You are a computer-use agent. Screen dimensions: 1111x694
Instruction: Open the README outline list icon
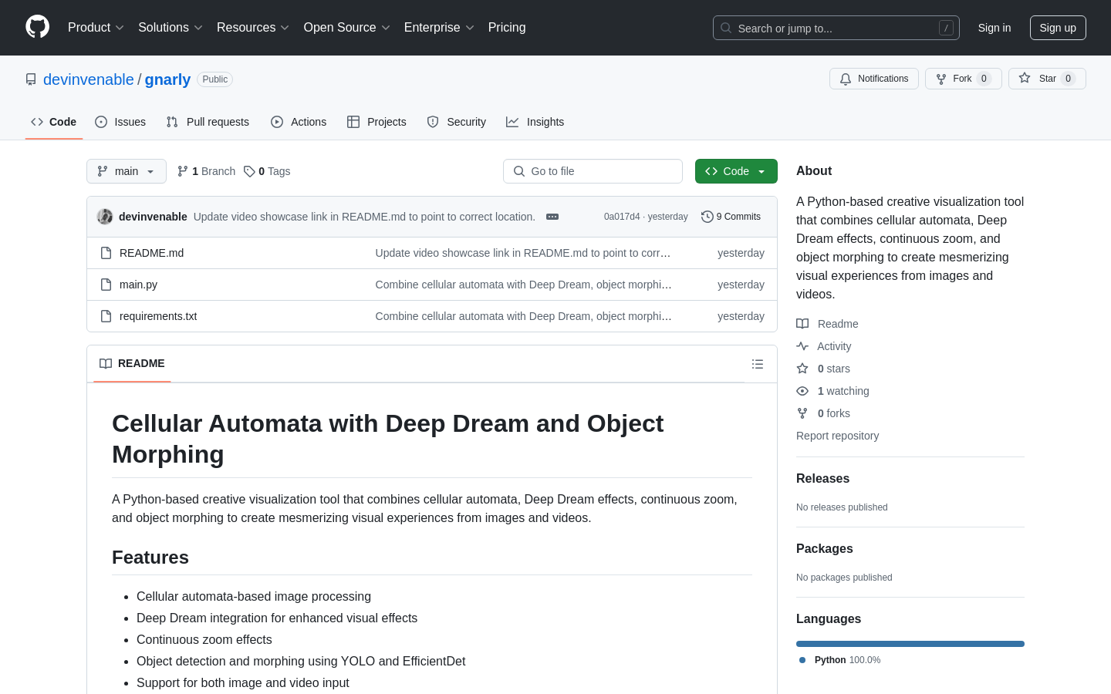[x=758, y=364]
